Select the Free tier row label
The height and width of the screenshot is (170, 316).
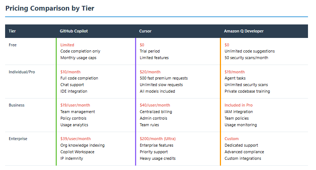(x=12, y=45)
